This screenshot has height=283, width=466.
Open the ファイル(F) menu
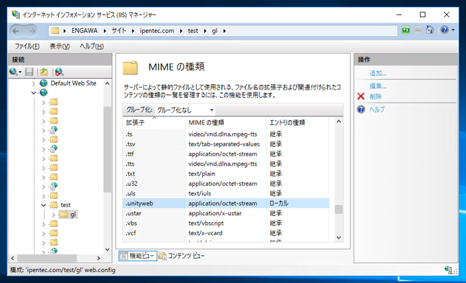27,46
